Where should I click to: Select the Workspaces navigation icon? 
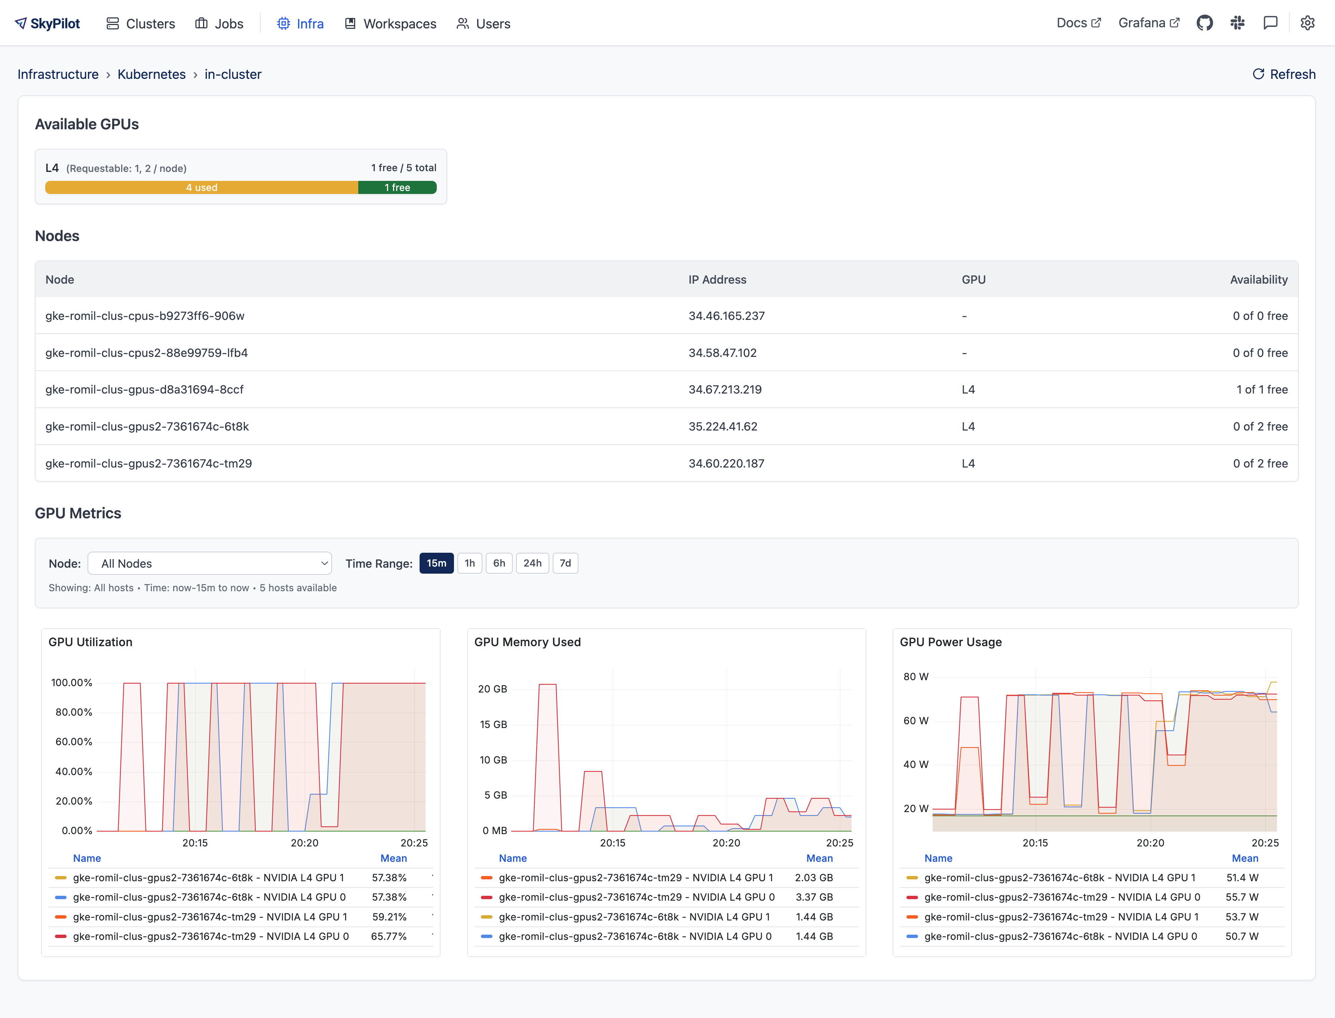tap(350, 22)
